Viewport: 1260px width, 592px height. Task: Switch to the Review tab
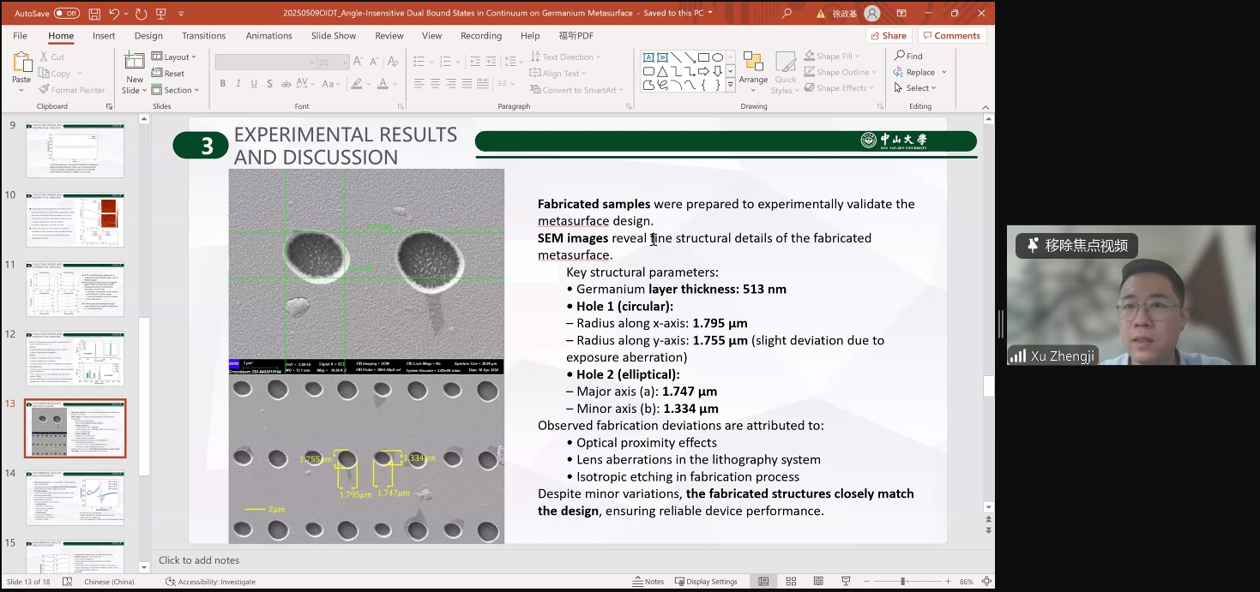click(x=389, y=36)
